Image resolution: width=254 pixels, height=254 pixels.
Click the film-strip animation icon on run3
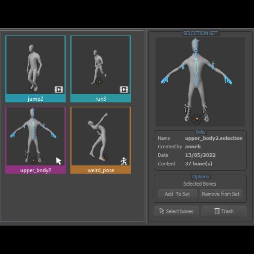(124, 89)
